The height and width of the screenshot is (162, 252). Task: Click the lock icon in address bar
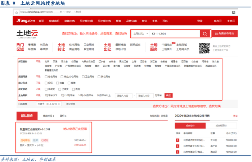(x=17, y=12)
